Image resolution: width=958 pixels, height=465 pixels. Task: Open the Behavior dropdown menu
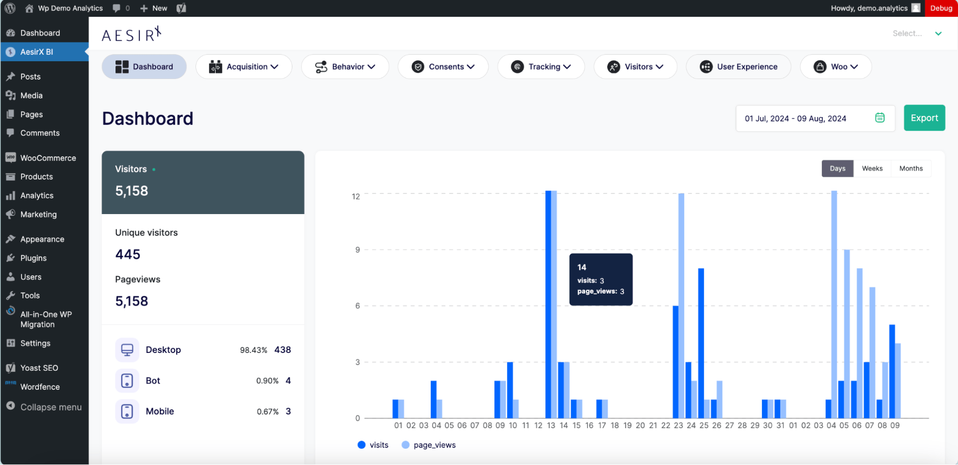coord(345,67)
